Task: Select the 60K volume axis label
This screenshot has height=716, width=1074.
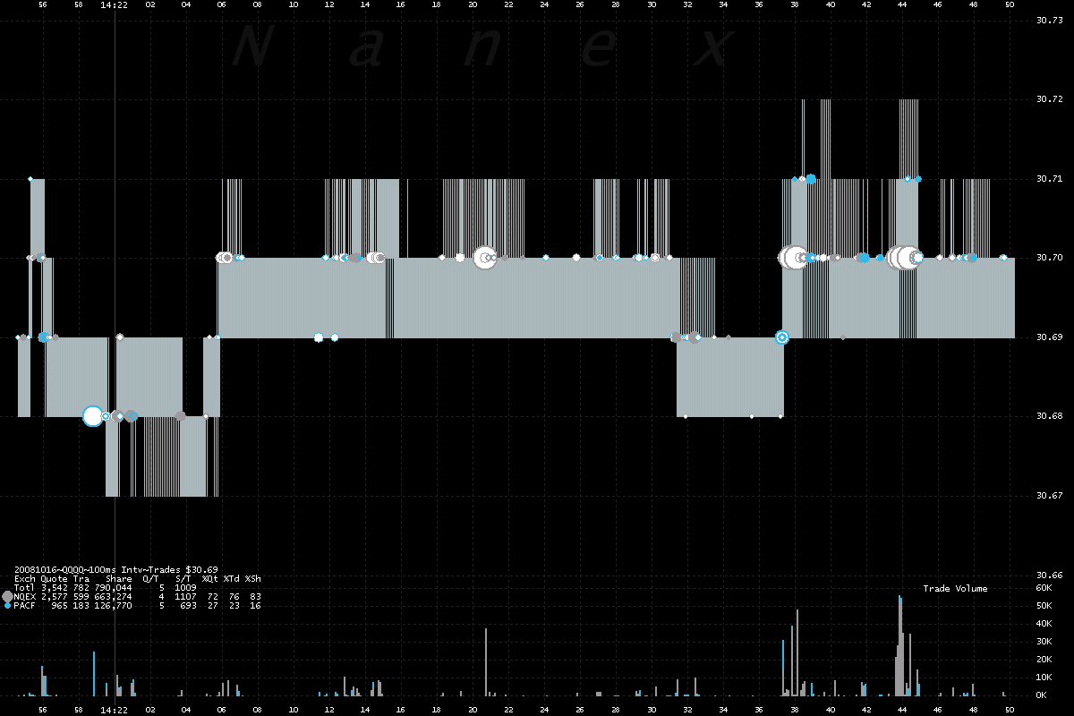Action: (x=1043, y=588)
